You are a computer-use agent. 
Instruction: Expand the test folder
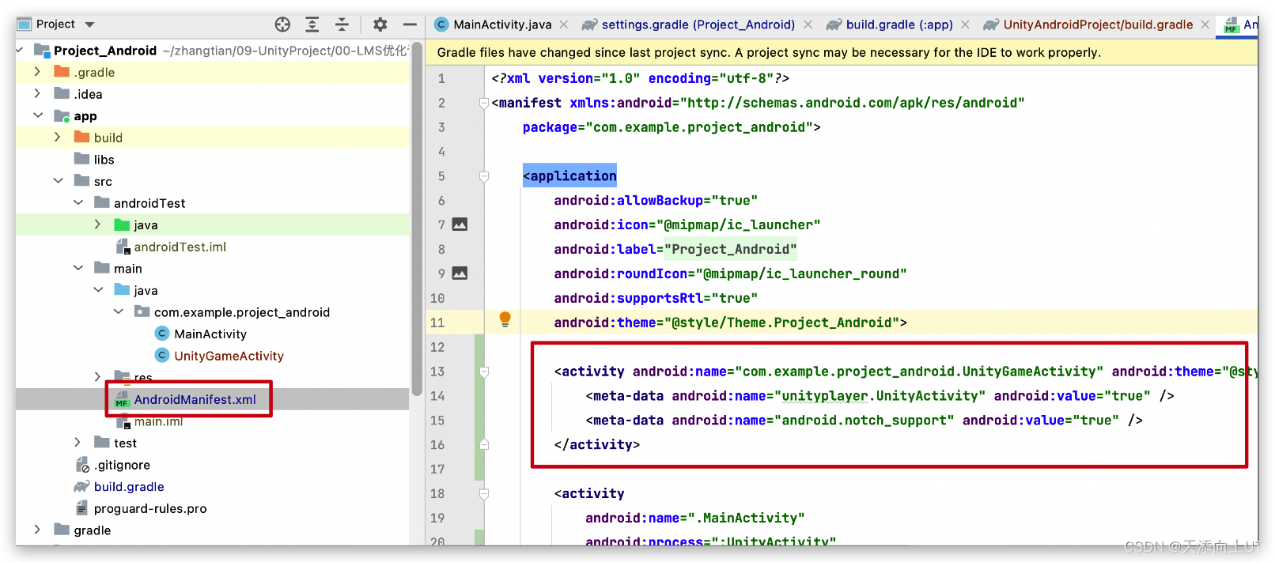78,443
